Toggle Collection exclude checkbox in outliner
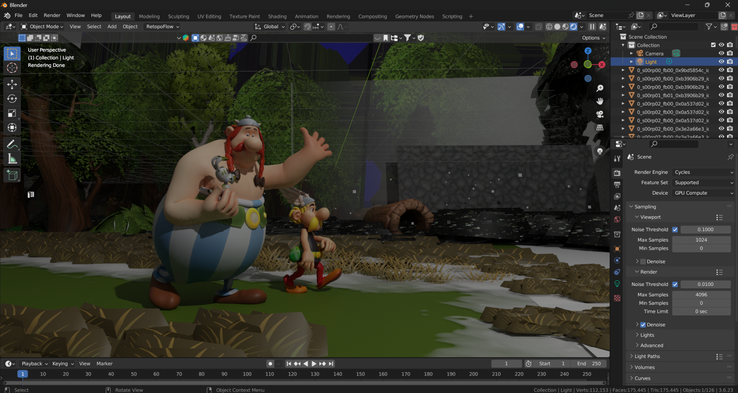The height and width of the screenshot is (393, 738). 713,45
